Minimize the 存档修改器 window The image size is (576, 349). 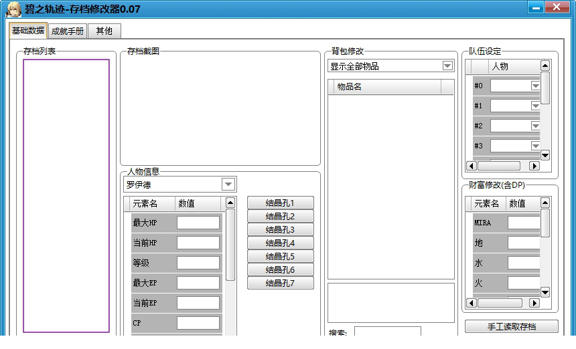(x=536, y=7)
